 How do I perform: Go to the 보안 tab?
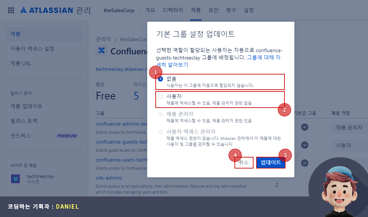(213, 10)
